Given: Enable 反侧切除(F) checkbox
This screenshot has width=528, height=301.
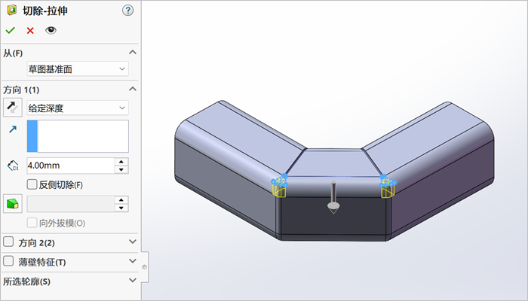Looking at the screenshot, I should [x=32, y=184].
